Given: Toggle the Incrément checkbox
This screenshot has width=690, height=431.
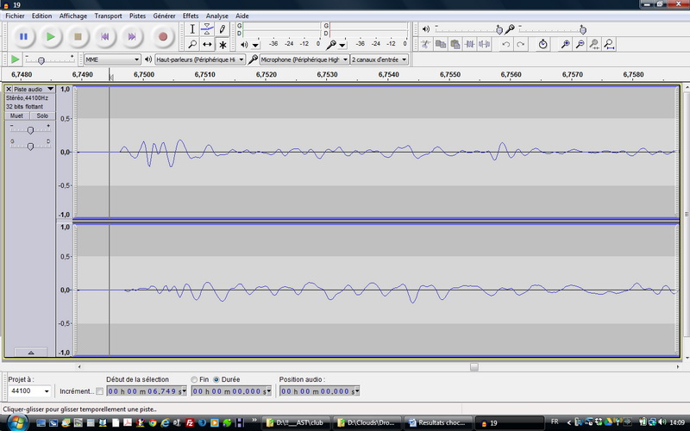Looking at the screenshot, I should point(99,391).
